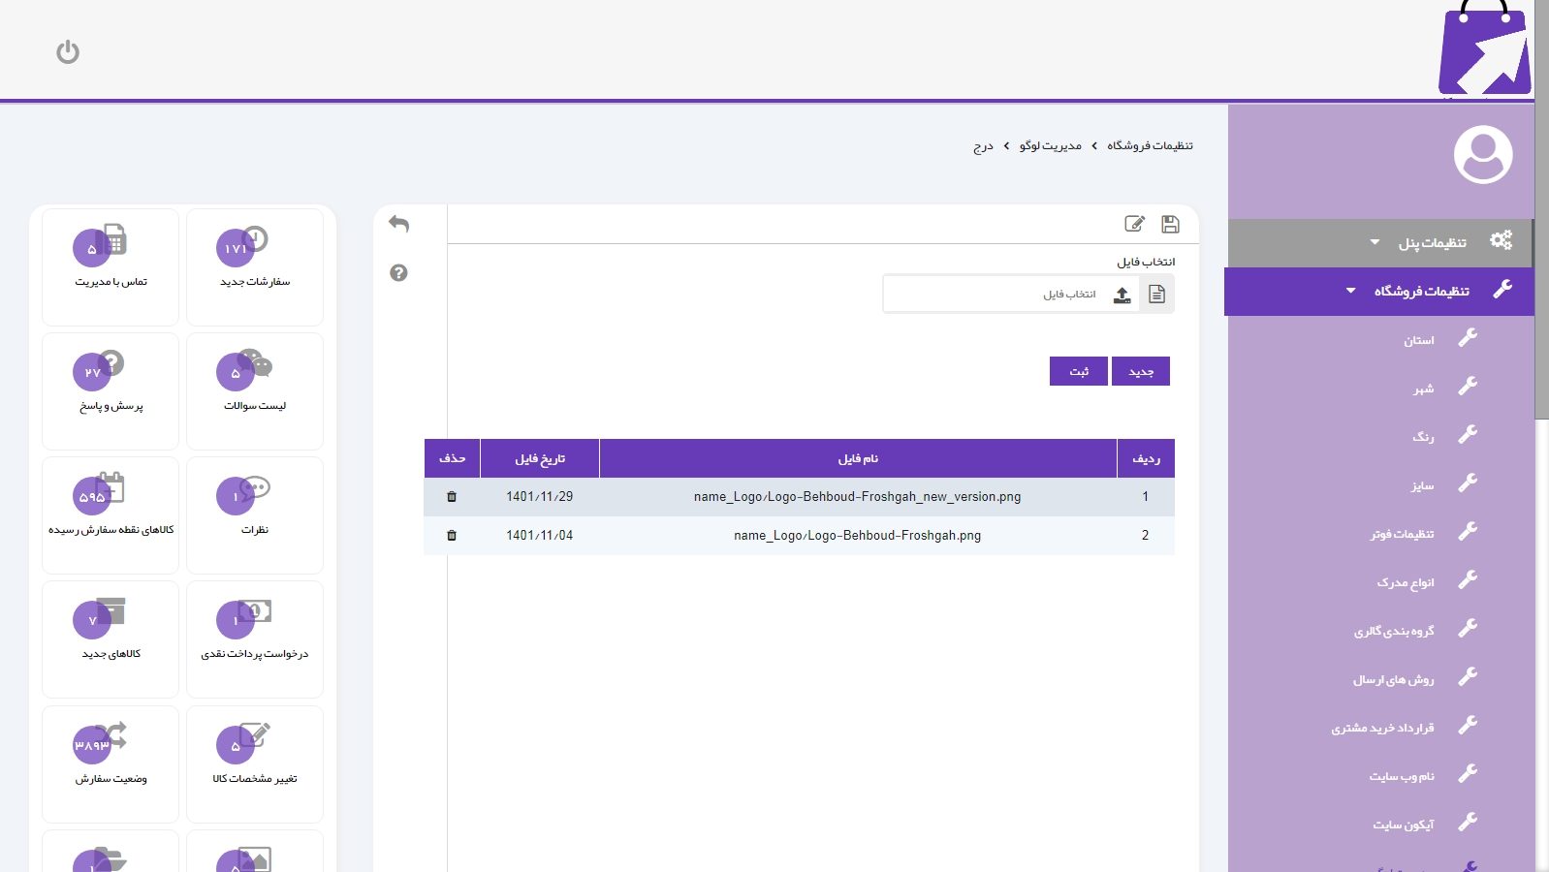The height and width of the screenshot is (872, 1549).
Task: Click the جدید button
Action: [x=1141, y=371]
